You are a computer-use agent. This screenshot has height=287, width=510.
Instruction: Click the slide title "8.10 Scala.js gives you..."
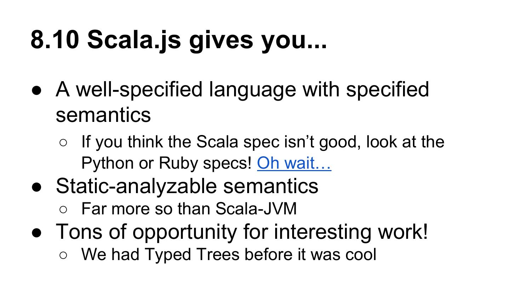178,39
